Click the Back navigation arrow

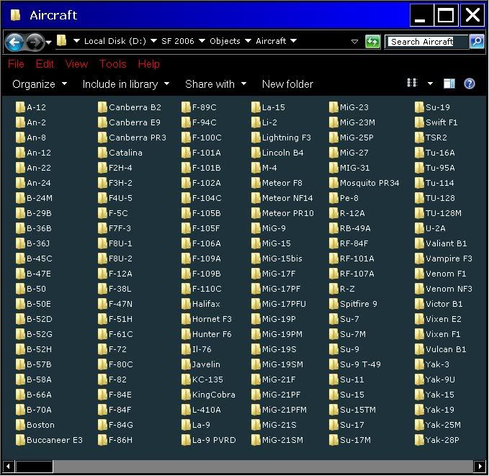tap(14, 42)
